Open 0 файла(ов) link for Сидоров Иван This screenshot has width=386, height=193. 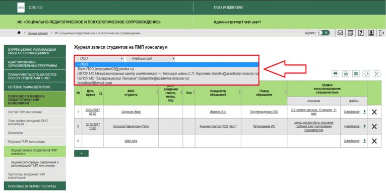(x=352, y=112)
